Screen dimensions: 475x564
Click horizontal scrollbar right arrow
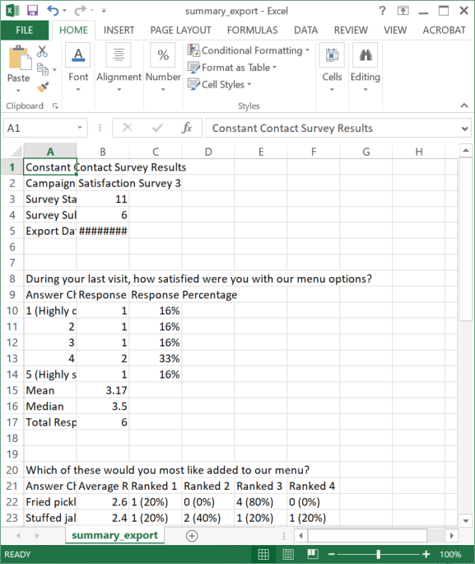(x=451, y=536)
